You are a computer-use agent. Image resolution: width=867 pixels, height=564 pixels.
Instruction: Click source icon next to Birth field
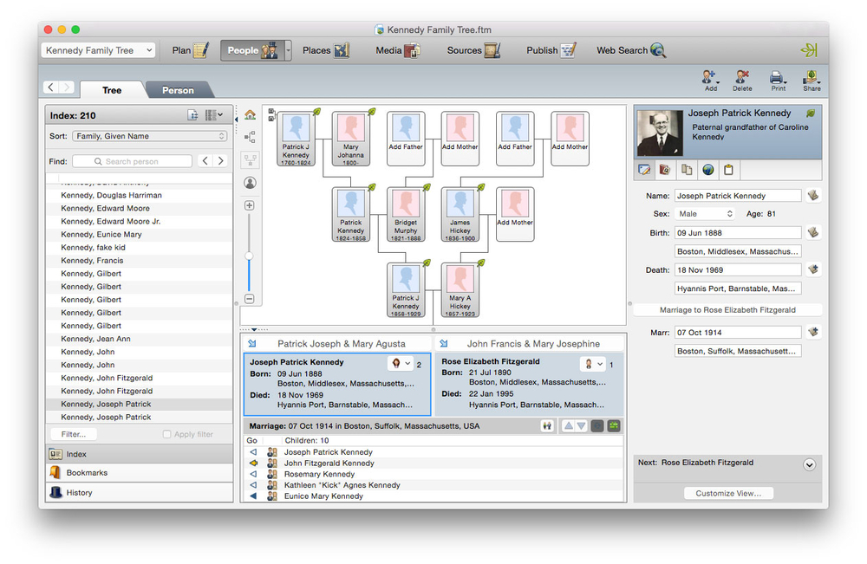tap(813, 232)
